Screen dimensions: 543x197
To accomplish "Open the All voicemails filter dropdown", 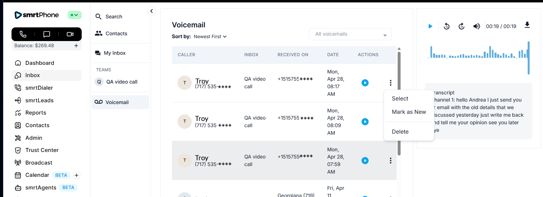I will (350, 34).
